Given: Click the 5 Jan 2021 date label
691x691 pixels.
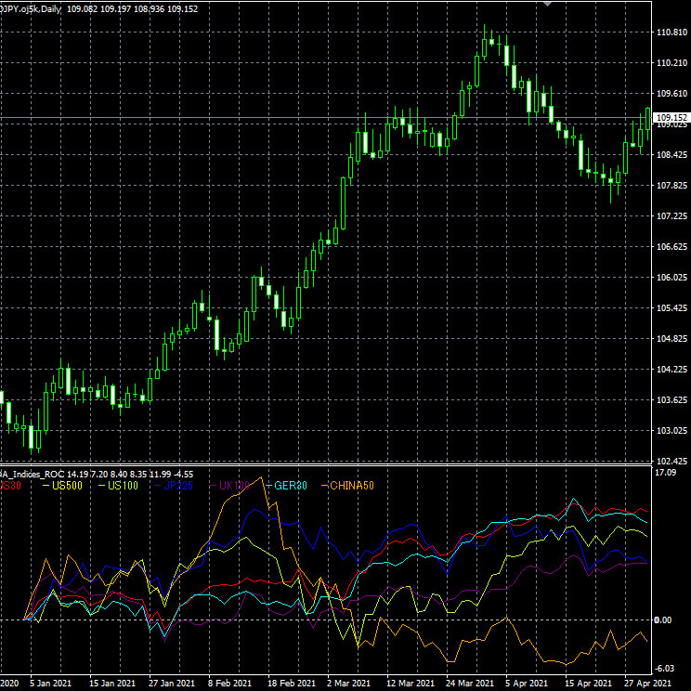Looking at the screenshot, I should coord(50,683).
